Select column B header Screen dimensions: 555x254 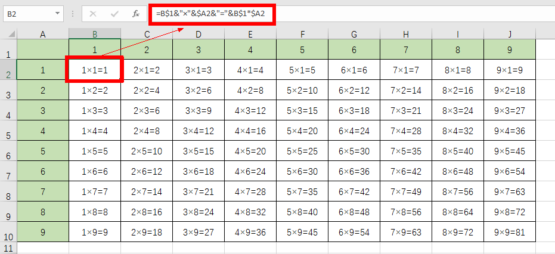(x=95, y=34)
